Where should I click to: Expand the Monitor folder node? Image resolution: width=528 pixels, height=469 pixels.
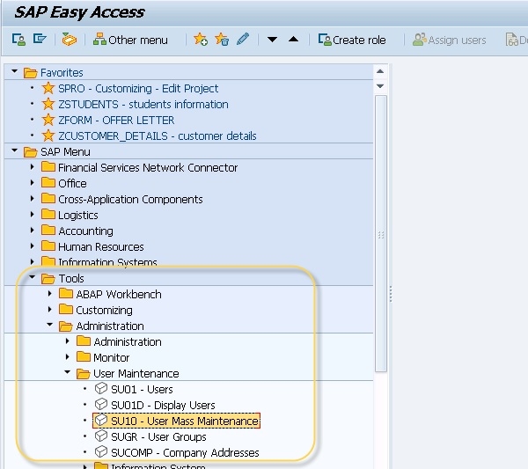pos(68,357)
